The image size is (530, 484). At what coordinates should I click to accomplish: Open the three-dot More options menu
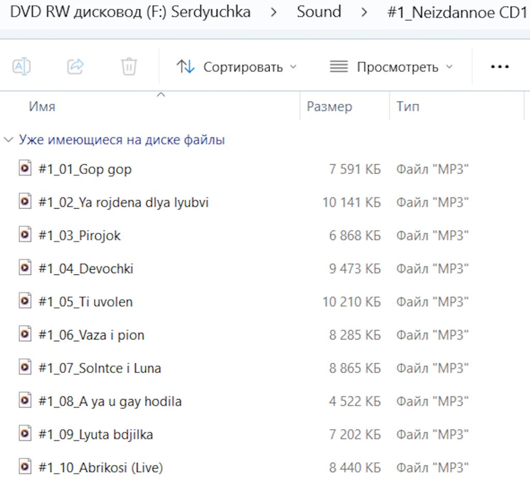click(x=499, y=67)
